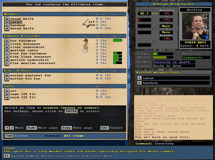The height and width of the screenshot is (160, 215).
Task: Click the woollen tunic worn icon
Action: 86,51
